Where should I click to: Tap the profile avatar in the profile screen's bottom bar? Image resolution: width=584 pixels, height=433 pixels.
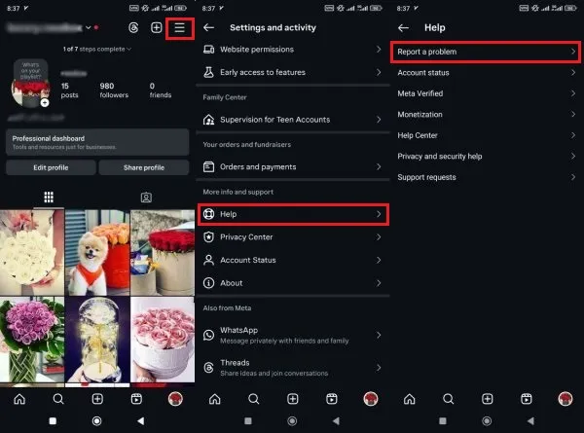tap(175, 399)
